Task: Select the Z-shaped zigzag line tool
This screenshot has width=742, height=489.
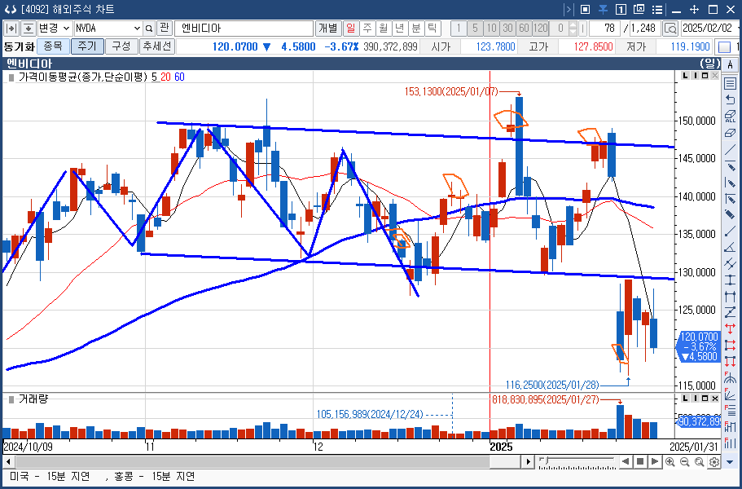Action: [x=730, y=312]
